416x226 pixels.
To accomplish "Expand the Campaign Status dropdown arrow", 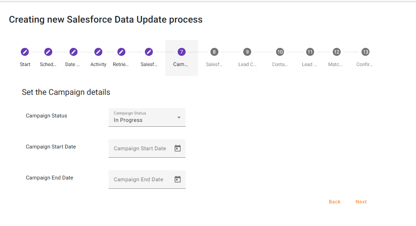I will click(x=179, y=117).
